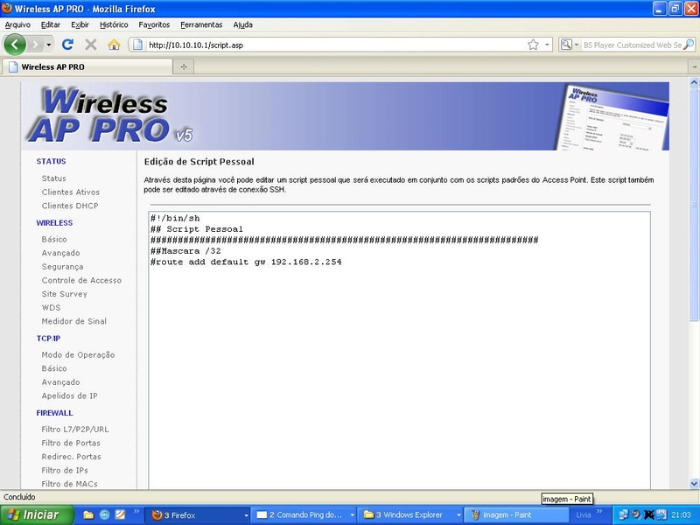Image resolution: width=700 pixels, height=525 pixels.
Task: Click the system tray network computers icon
Action: [624, 515]
